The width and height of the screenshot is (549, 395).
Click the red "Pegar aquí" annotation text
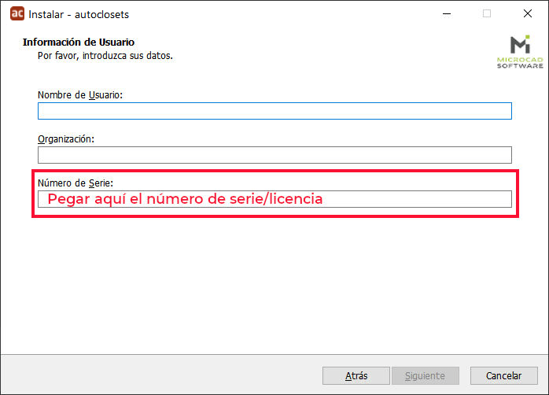coord(185,199)
